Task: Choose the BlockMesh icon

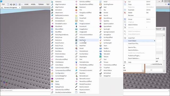Action: (x=52, y=26)
